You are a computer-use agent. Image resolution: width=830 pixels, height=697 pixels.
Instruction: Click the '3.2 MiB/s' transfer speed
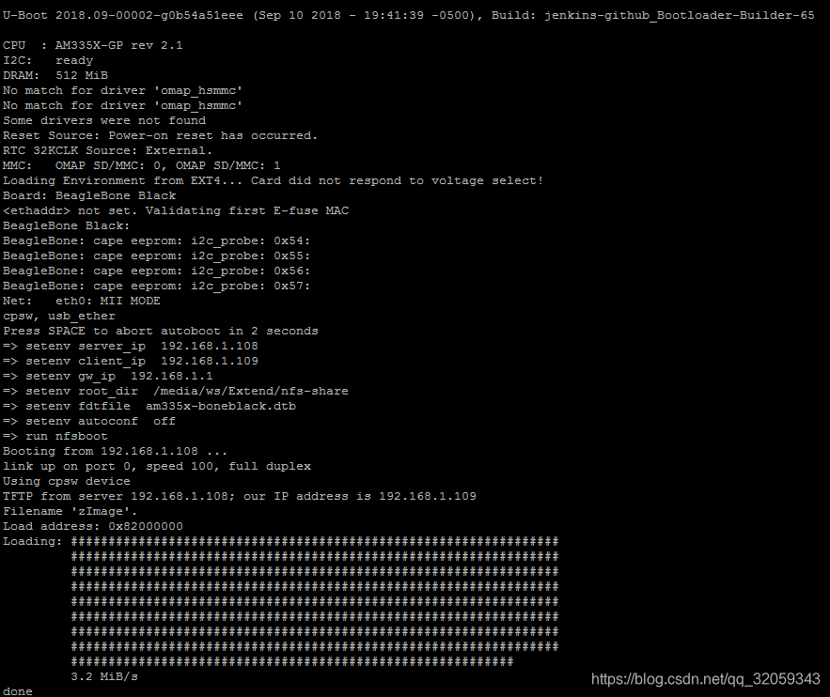104,676
